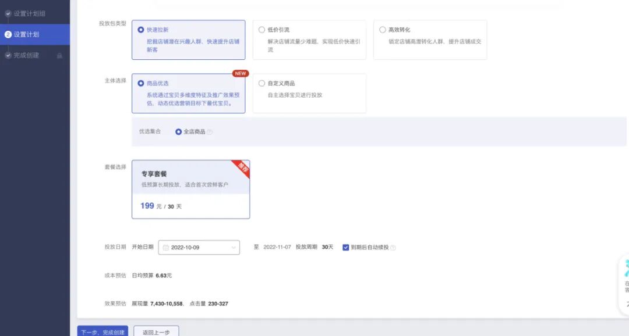Open the 2022-10-09 start date dropdown
Image resolution: width=629 pixels, height=336 pixels.
click(x=198, y=247)
